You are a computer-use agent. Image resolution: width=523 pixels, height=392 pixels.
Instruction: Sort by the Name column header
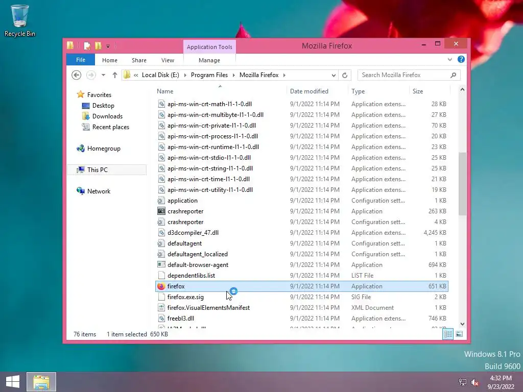pyautogui.click(x=220, y=91)
